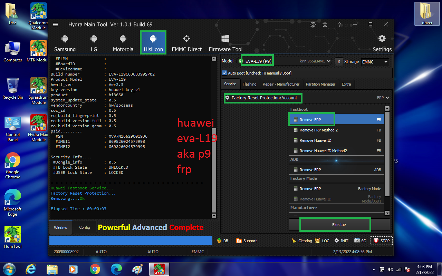Open the MTK Module desktop shortcut

coord(39,51)
